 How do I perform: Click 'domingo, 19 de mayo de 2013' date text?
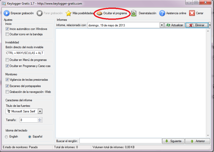tap(107, 25)
